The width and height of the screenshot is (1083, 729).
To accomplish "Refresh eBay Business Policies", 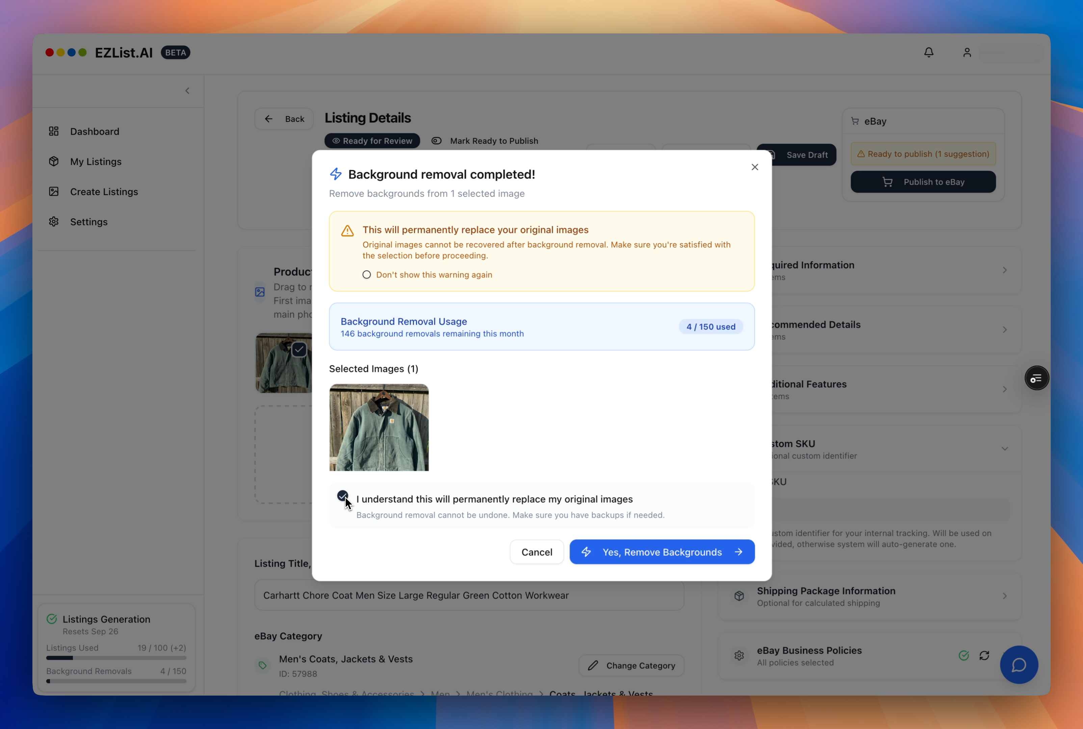I will [984, 655].
